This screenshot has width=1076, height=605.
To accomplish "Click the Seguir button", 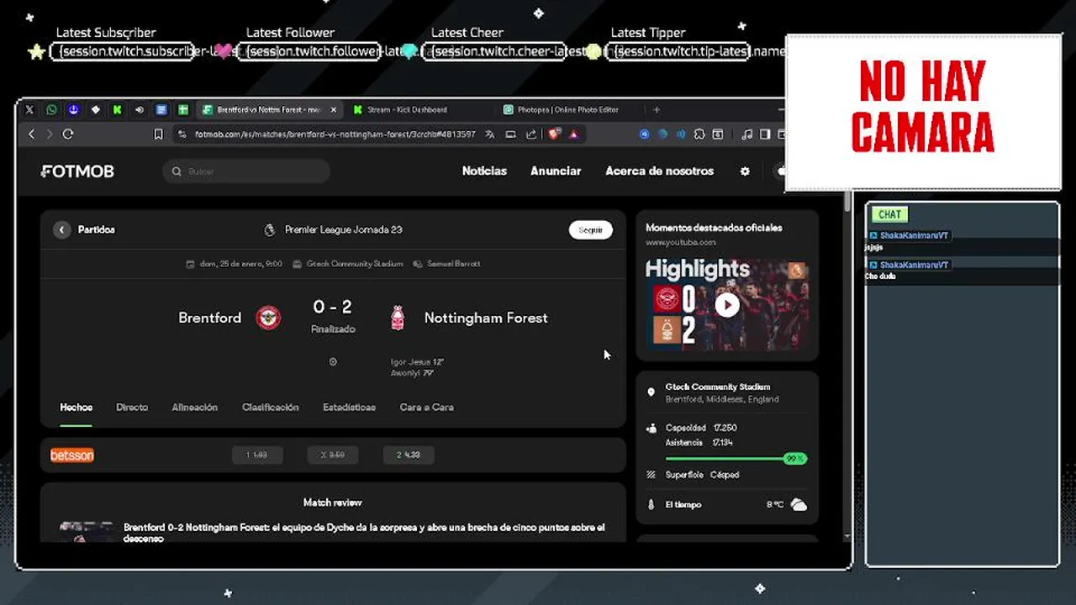I will coord(591,229).
